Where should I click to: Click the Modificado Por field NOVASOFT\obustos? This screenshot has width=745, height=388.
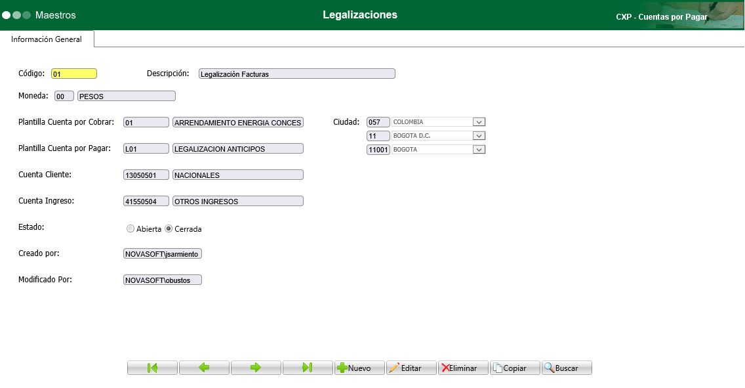point(163,280)
